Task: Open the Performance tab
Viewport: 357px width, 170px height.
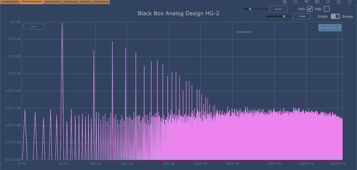Action: click(x=101, y=2)
